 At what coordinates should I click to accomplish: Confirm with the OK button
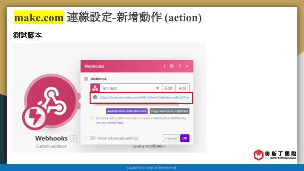point(185,138)
